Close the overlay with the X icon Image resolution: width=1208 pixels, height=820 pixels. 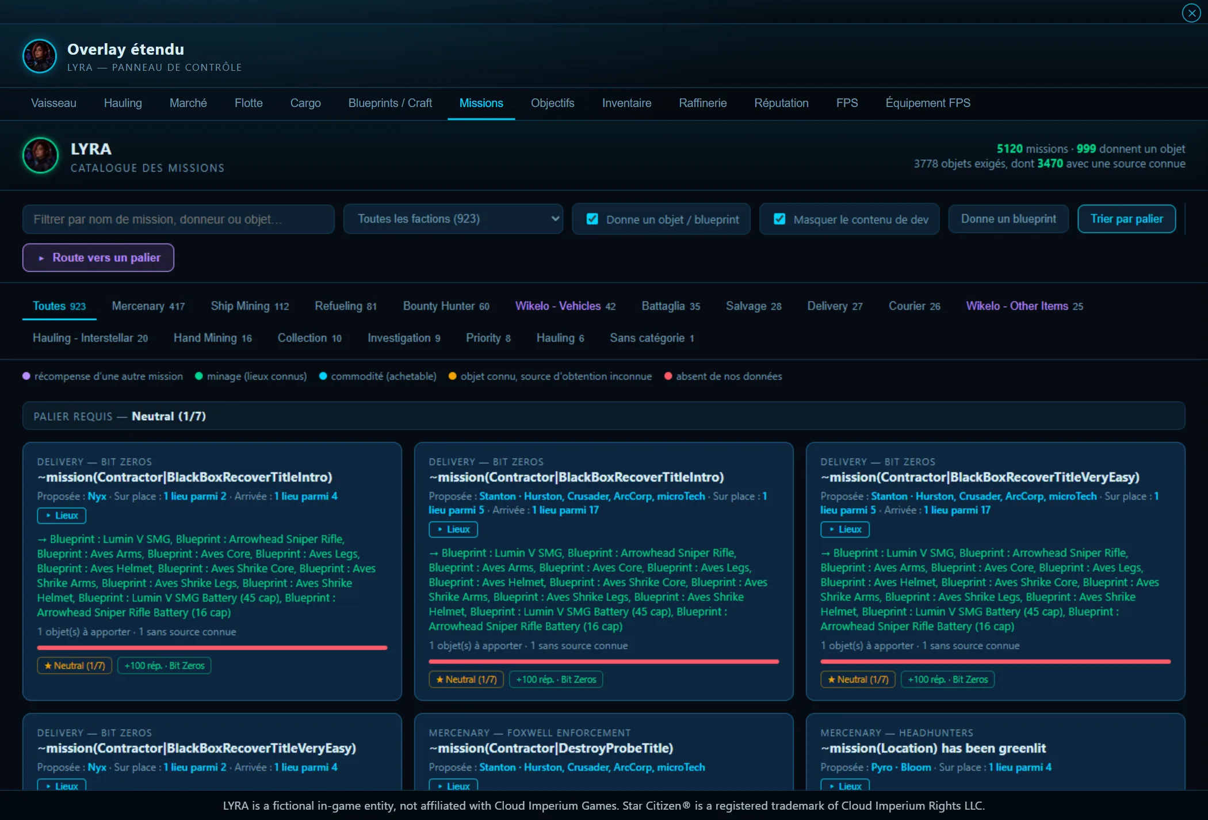pyautogui.click(x=1191, y=13)
